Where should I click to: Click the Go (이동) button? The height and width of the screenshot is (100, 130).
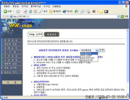point(124,16)
